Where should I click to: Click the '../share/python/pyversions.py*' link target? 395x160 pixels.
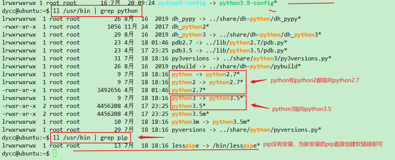(270, 130)
